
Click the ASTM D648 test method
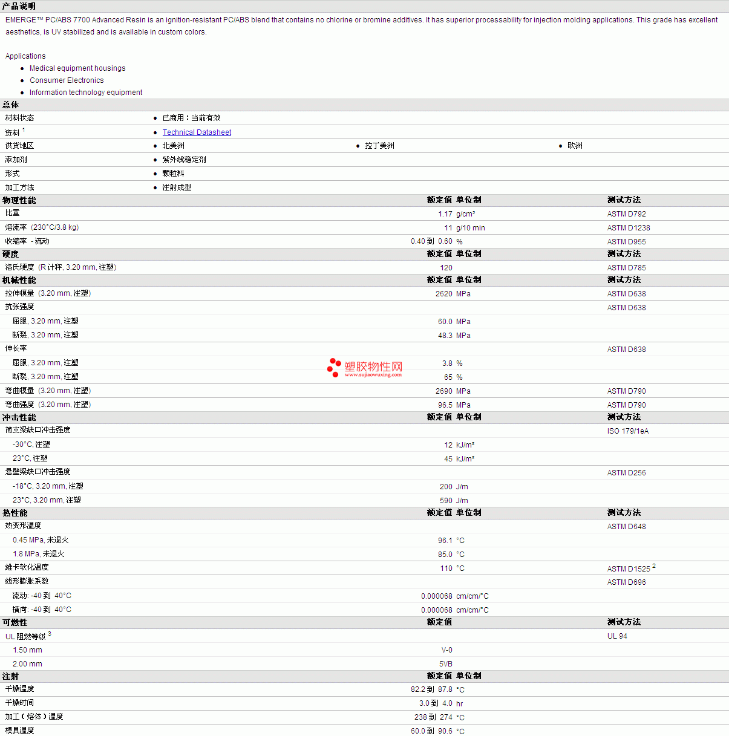pos(626,527)
